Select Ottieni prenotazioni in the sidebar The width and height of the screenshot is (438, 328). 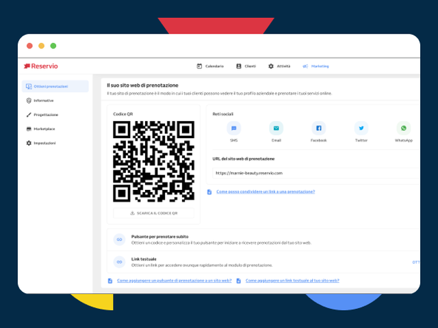pos(55,87)
